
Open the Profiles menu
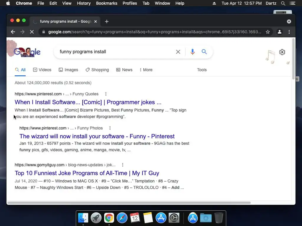130,3
